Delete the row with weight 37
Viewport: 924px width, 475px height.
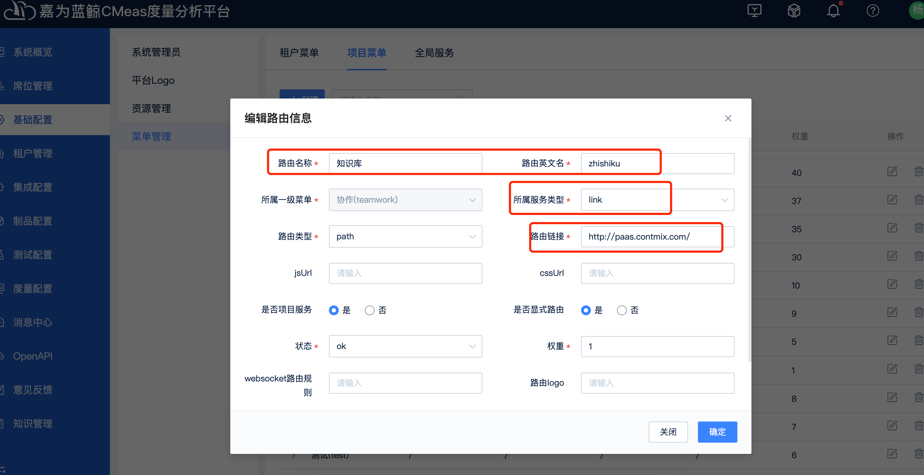(919, 200)
